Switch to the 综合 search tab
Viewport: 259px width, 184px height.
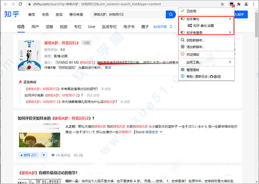pos(21,27)
